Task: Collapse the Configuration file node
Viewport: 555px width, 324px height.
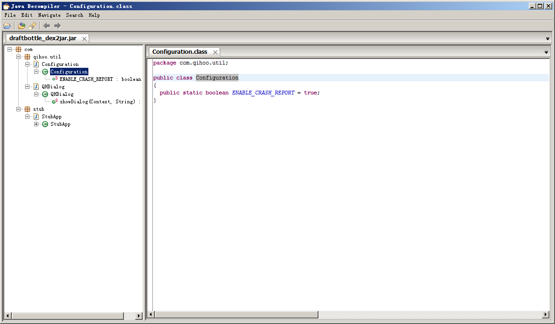Action: click(x=27, y=64)
